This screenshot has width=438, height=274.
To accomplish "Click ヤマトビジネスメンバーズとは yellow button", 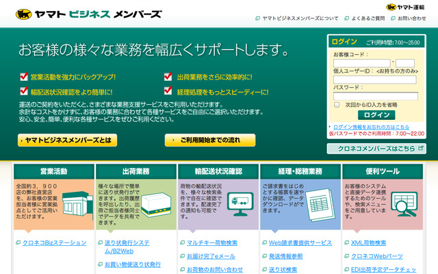I will click(67, 140).
